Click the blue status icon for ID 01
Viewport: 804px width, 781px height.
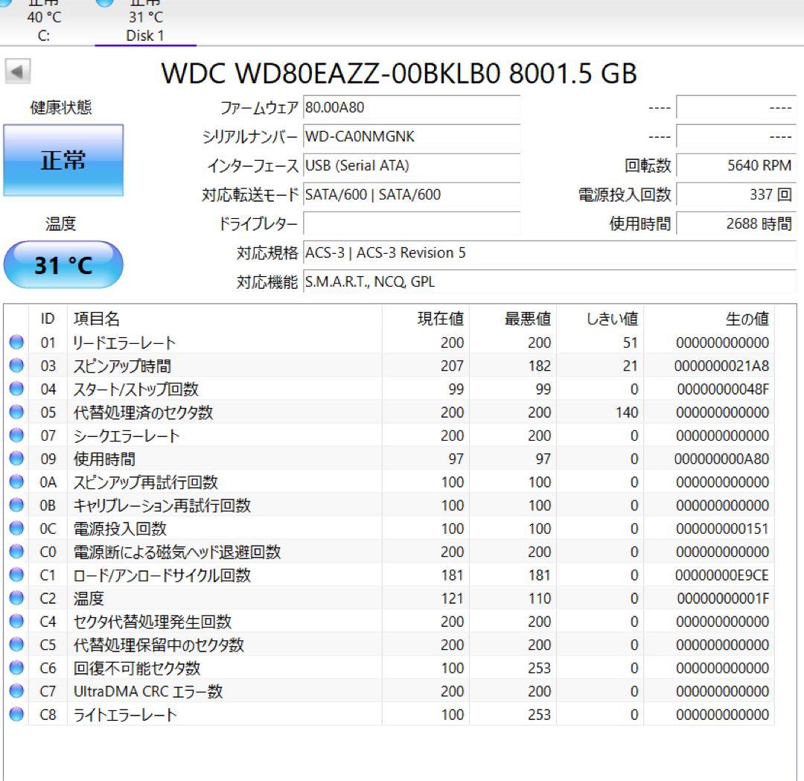pyautogui.click(x=16, y=342)
